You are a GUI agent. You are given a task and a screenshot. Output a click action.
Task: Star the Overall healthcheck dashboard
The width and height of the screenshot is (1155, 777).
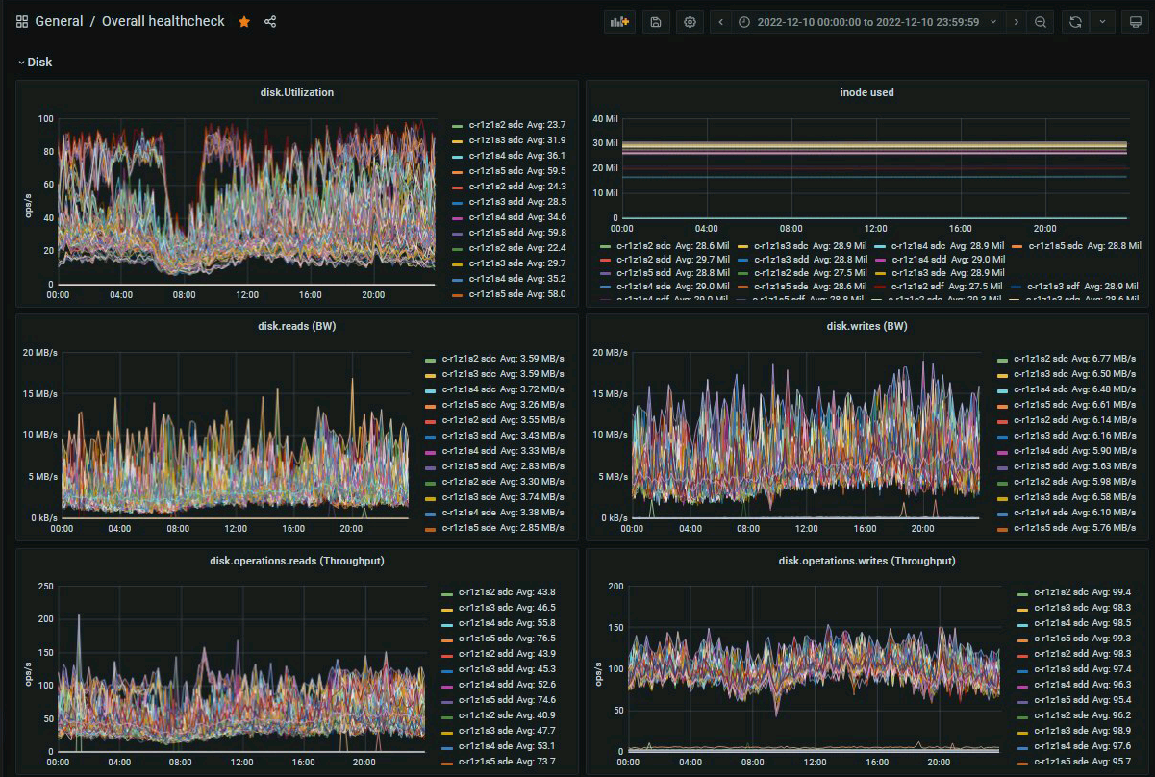[244, 22]
